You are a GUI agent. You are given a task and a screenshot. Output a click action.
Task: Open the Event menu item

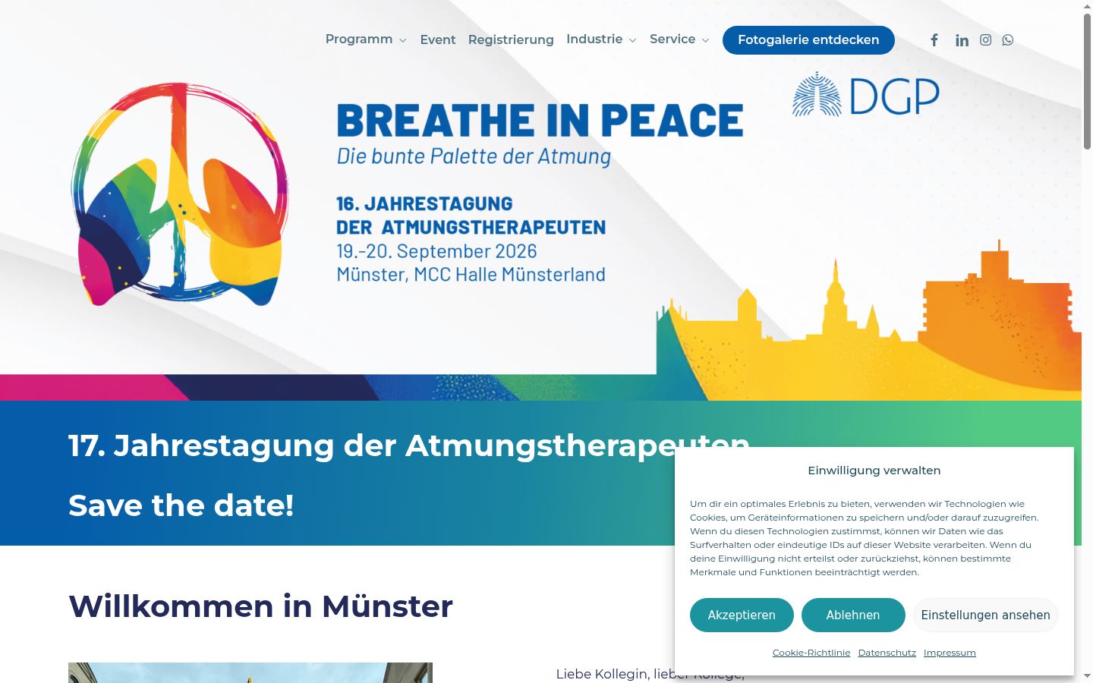coord(438,39)
